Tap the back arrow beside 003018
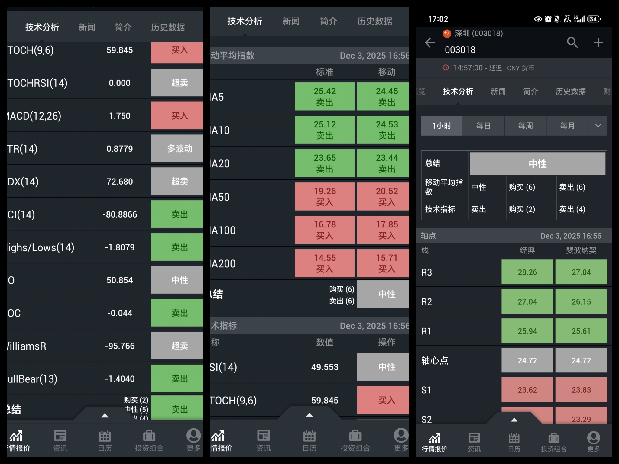Screen dimensions: 619x464 pos(430,43)
